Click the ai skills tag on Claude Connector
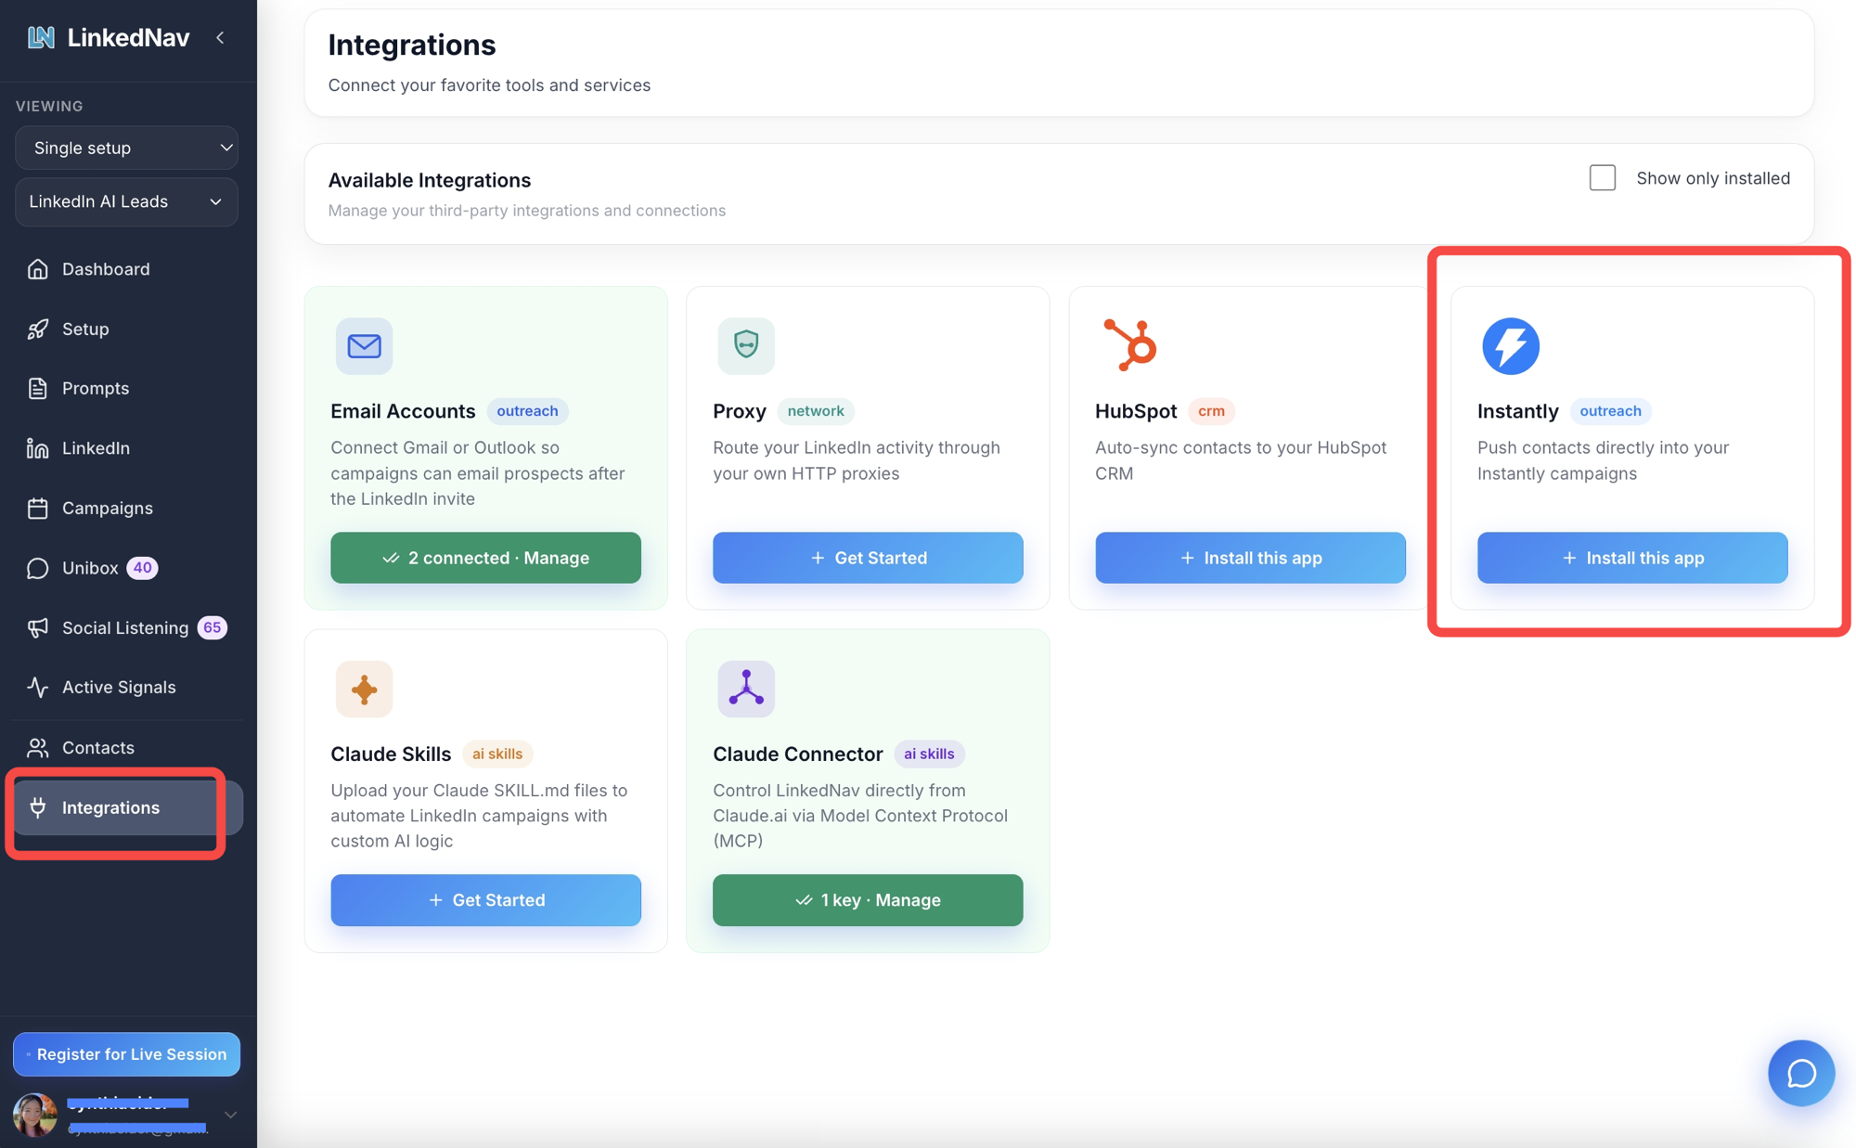 click(x=929, y=754)
